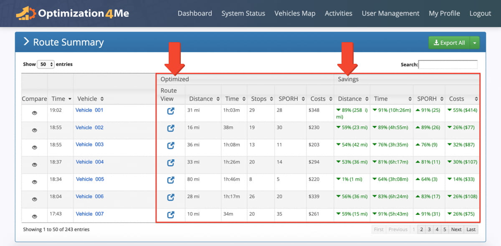Toggle compare eye for Vehicle 001

[35, 113]
